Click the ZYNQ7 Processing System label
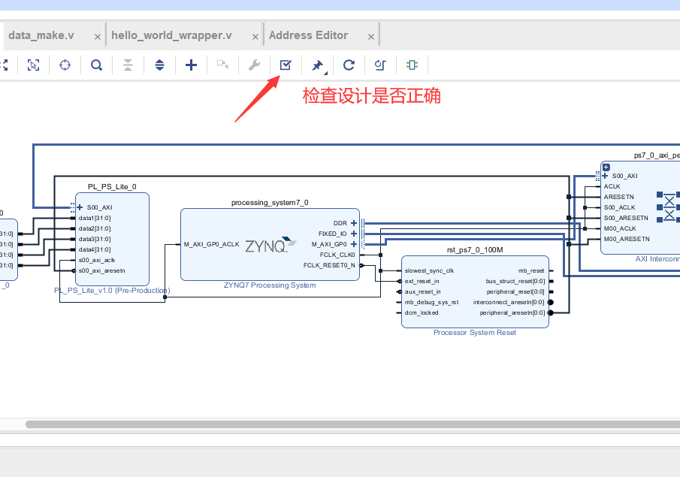The height and width of the screenshot is (483, 680). pos(270,285)
